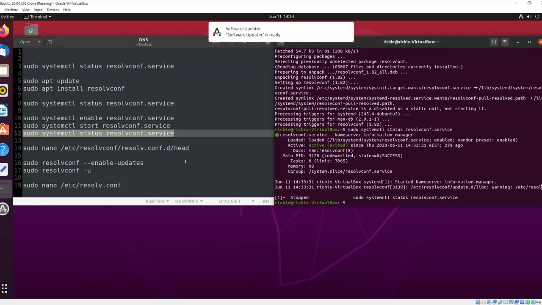Click the Software Updater notification
542x305 pixels.
(281, 32)
